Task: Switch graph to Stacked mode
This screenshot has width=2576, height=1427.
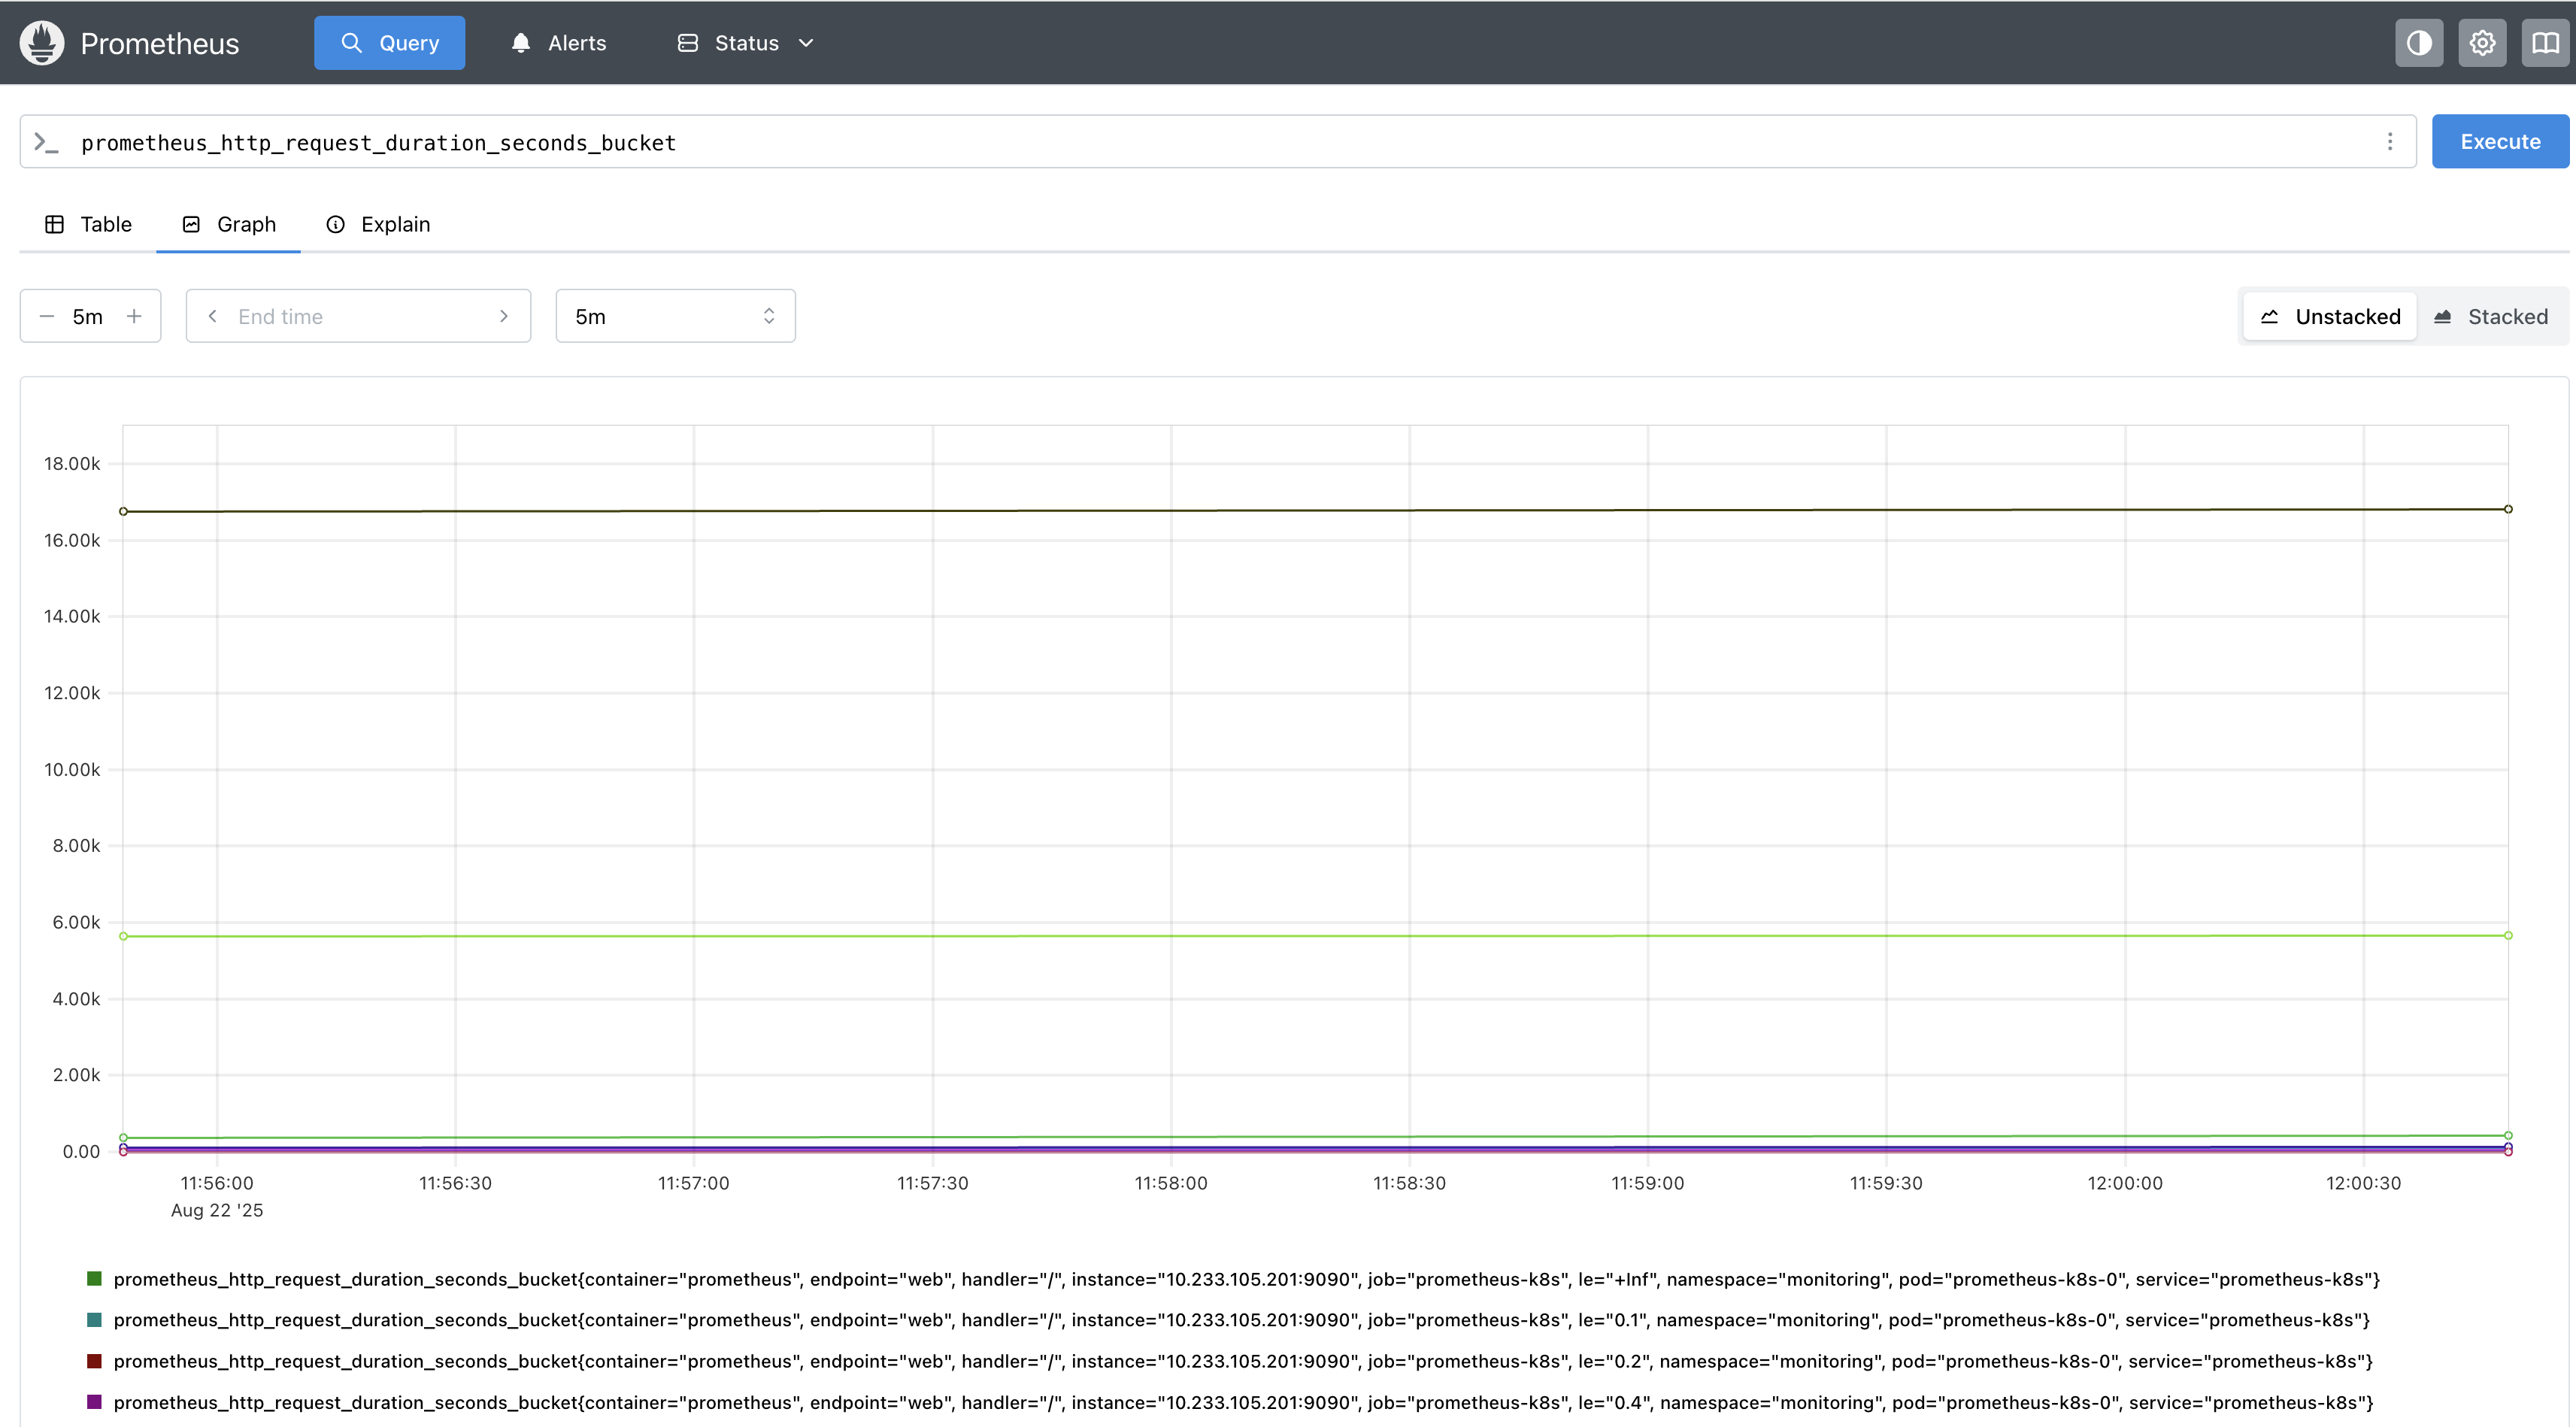Action: click(x=2490, y=316)
